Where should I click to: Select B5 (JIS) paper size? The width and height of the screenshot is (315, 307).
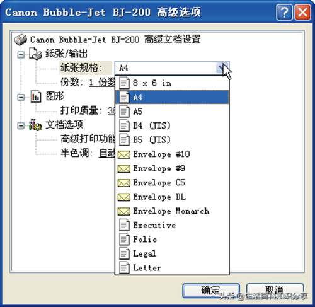coord(172,140)
